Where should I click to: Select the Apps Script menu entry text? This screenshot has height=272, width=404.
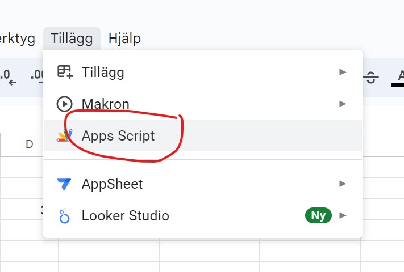point(118,136)
